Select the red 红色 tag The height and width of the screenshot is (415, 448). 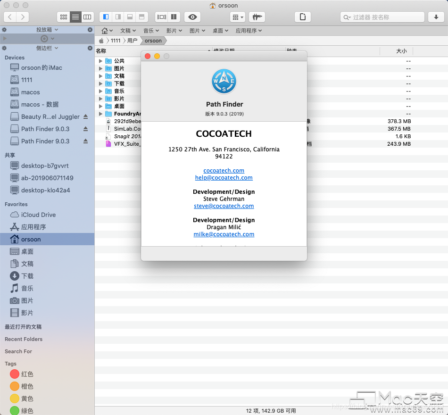(47, 374)
